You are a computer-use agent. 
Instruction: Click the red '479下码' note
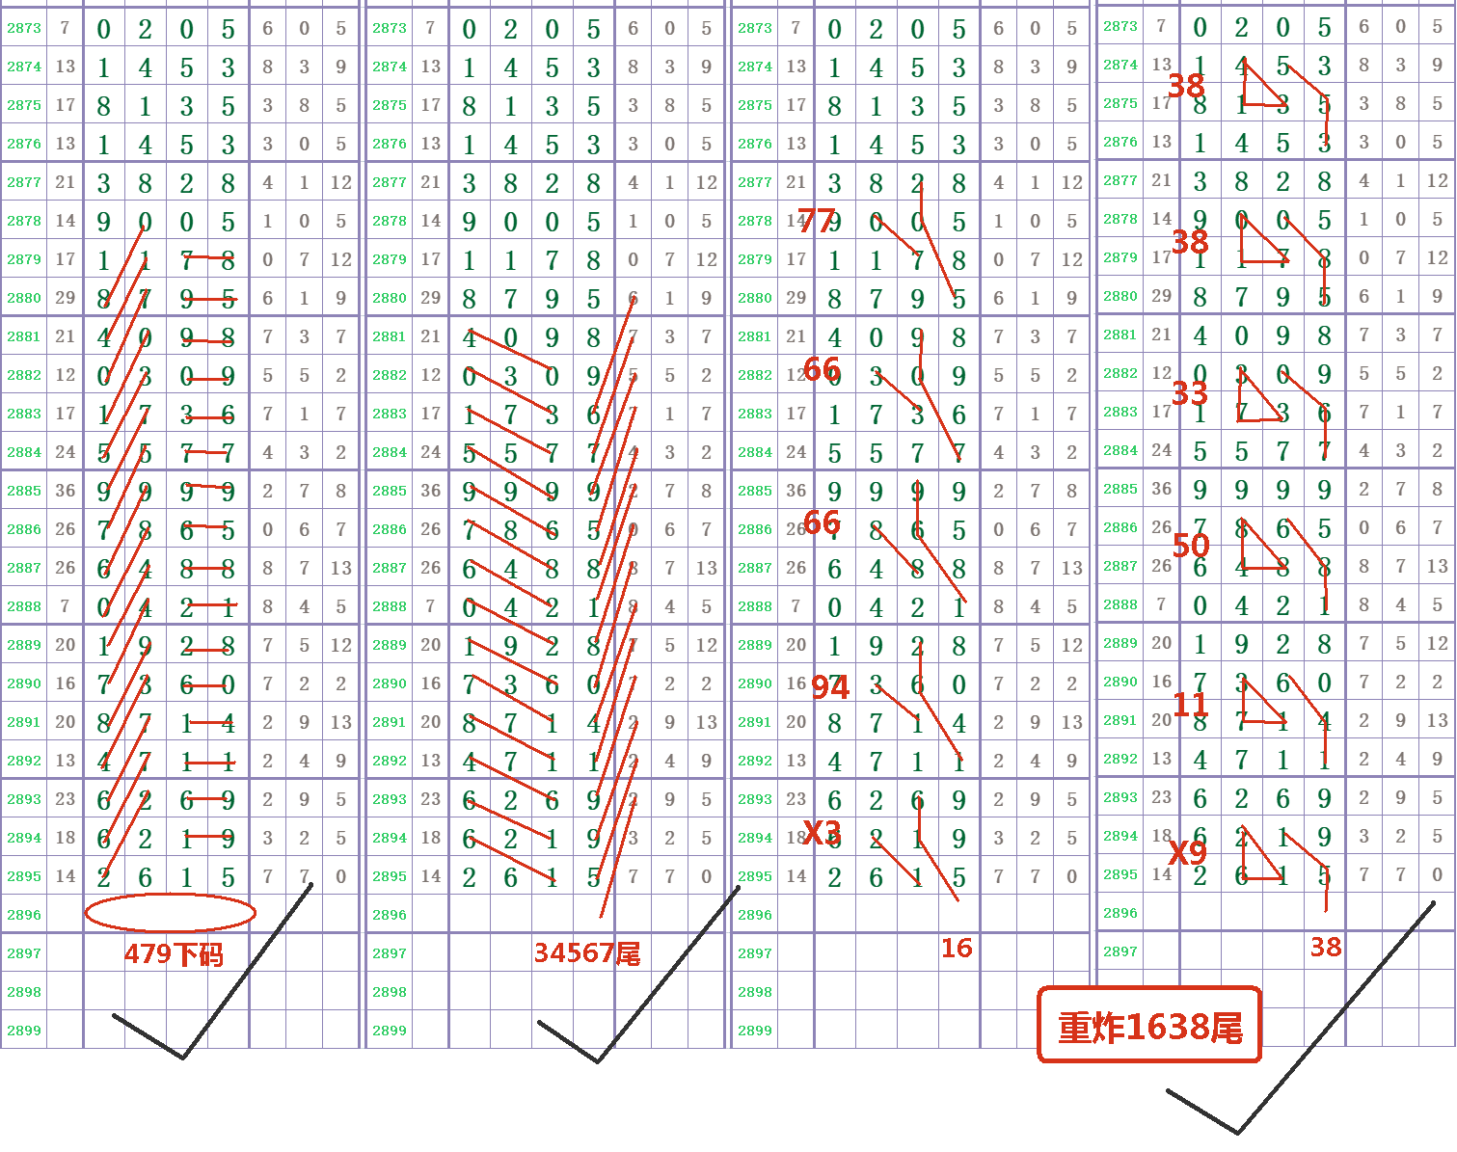pyautogui.click(x=174, y=954)
